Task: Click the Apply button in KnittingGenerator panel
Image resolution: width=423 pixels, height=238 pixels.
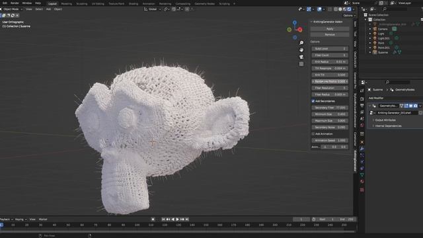Action: click(330, 28)
